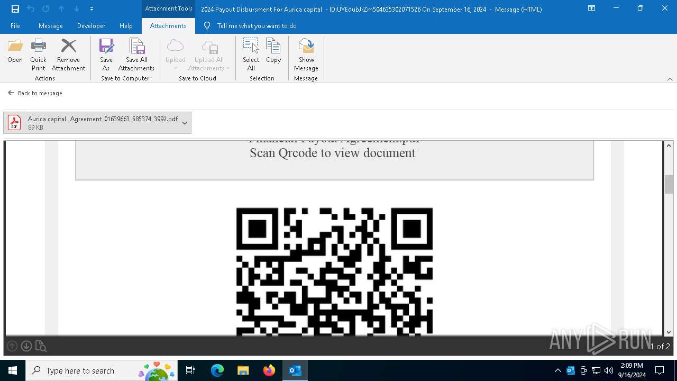Click the preview scrollbar up arrow
Viewport: 677px width, 381px height.
click(x=669, y=146)
